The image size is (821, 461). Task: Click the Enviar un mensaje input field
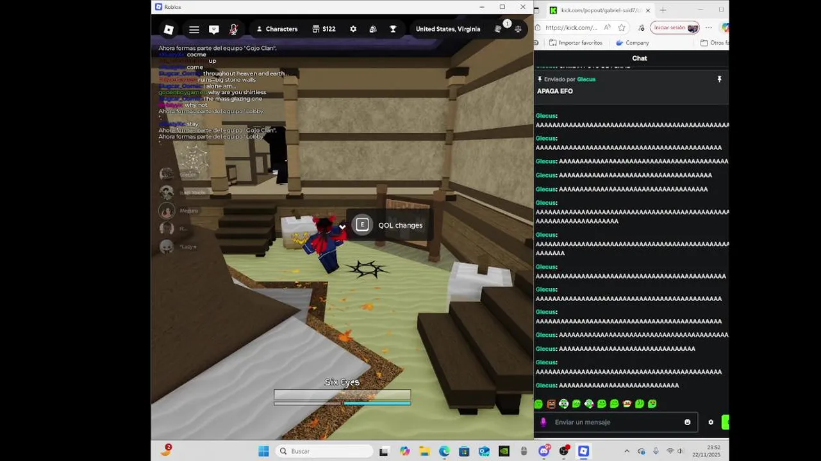615,423
